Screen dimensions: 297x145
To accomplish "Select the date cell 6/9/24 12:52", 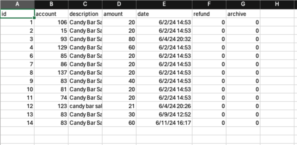I will coord(164,114).
